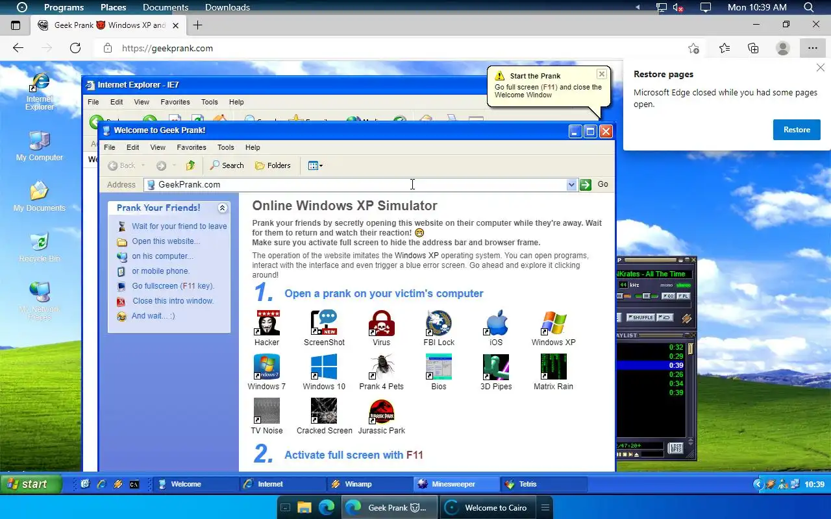831x519 pixels.
Task: Open the Hacker prank icon
Action: coord(267,328)
